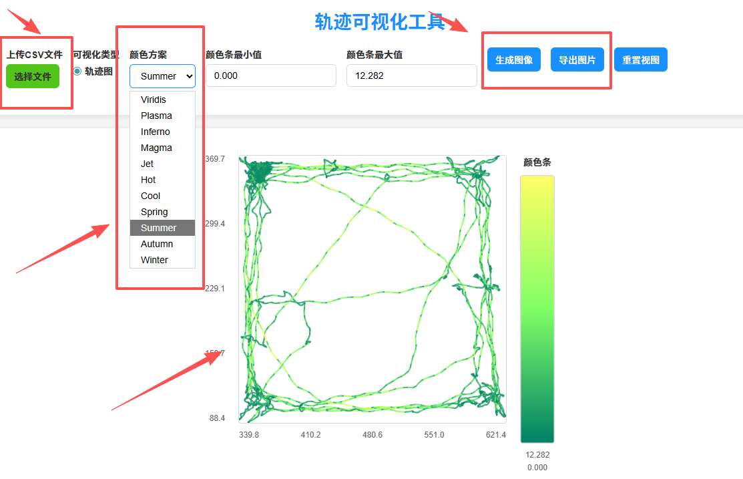The image size is (743, 479).
Task: Focus the 颜色条最大值 input showing 12.282
Action: point(411,75)
